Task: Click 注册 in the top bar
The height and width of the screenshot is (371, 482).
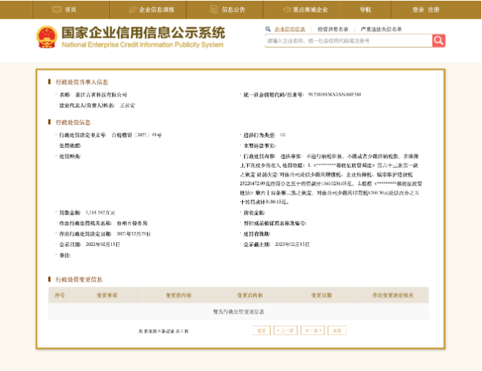Action: 433,10
